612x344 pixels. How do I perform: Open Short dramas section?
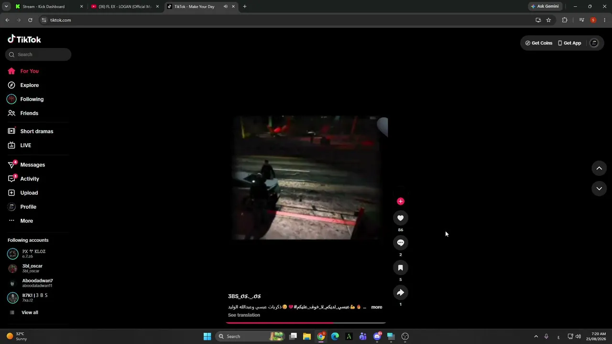point(36,131)
